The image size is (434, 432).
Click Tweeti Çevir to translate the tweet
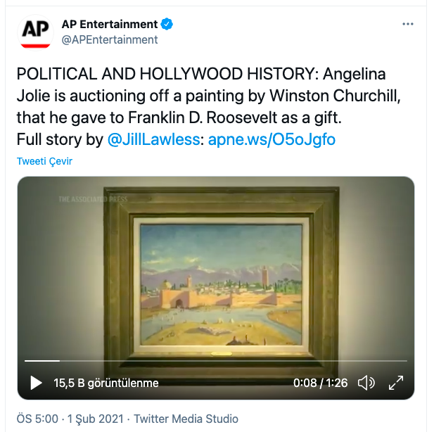click(x=44, y=161)
